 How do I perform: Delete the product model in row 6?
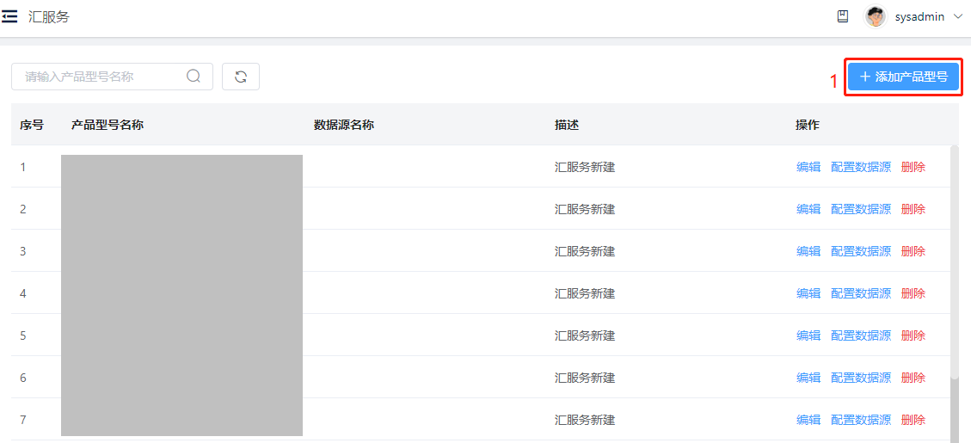pos(913,378)
